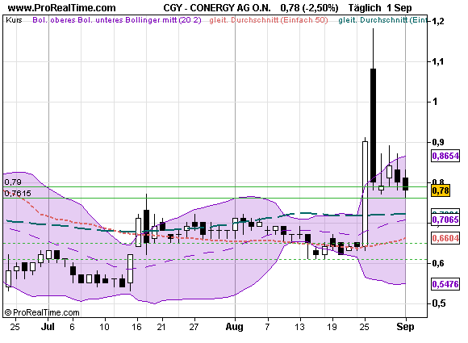Click the 0,8654 upper Bollinger value box

[445, 156]
